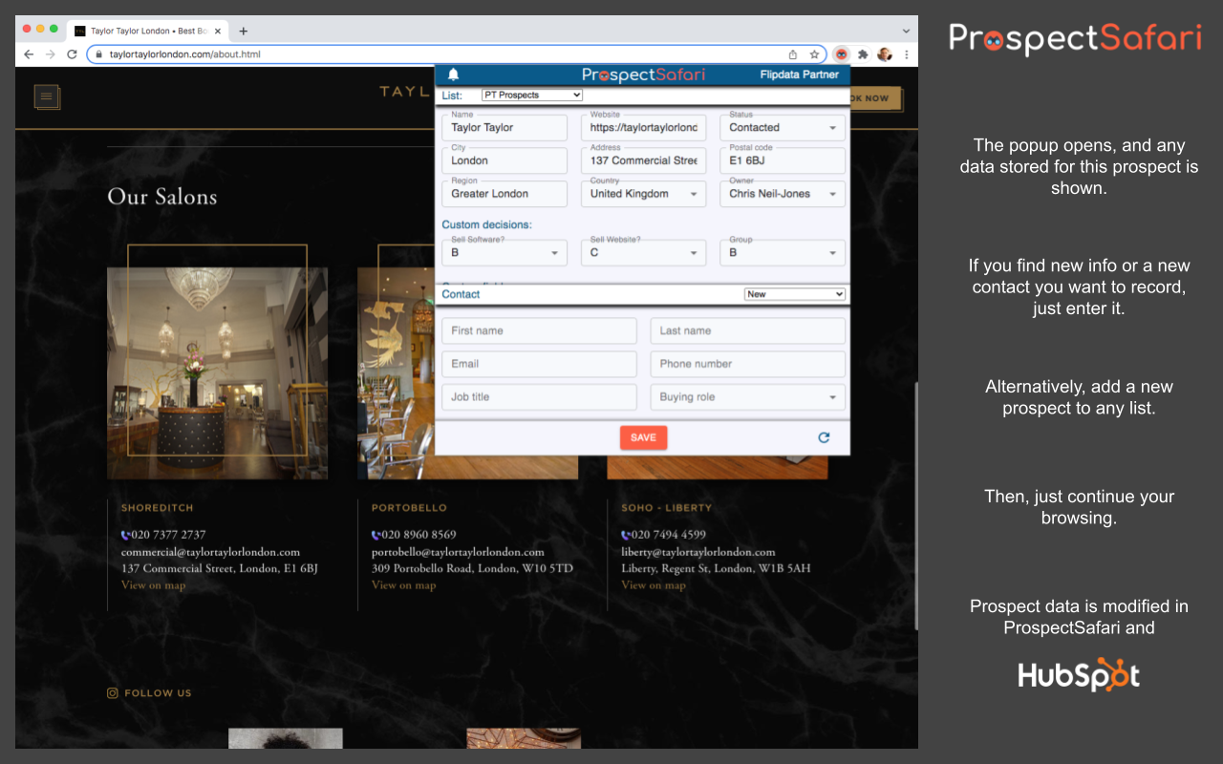Click the ProspectSafari extension icon in toolbar
This screenshot has width=1223, height=764.
[841, 54]
